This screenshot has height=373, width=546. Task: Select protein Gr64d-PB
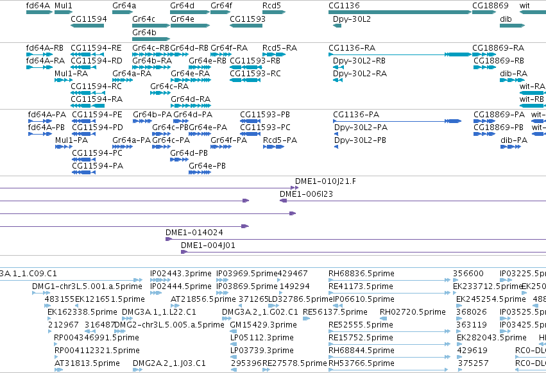point(180,160)
